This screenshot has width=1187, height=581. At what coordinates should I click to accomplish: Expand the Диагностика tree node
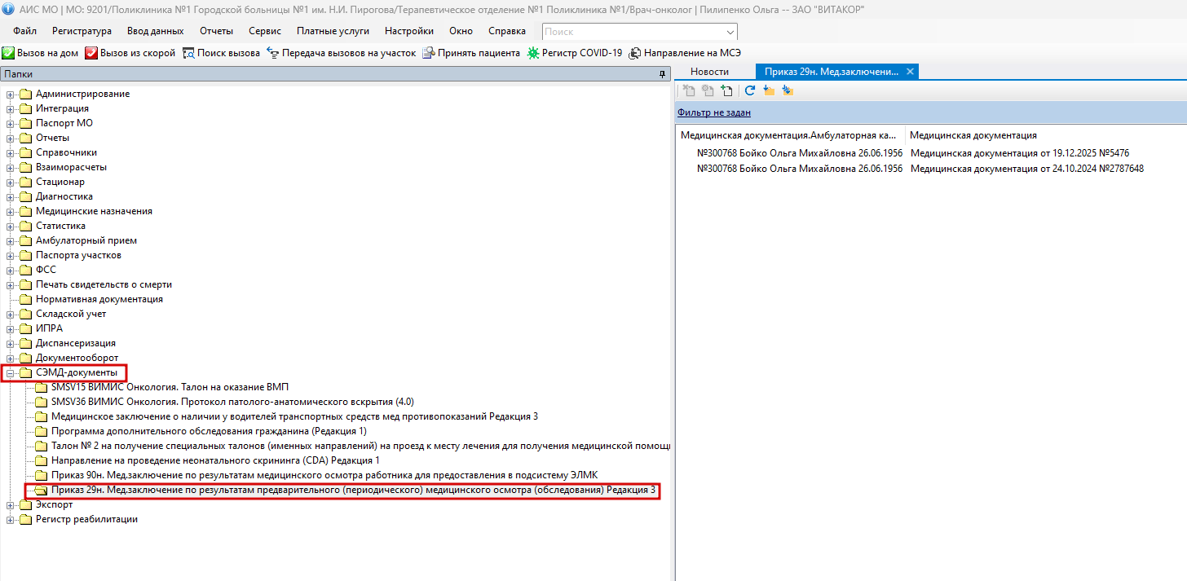click(11, 196)
